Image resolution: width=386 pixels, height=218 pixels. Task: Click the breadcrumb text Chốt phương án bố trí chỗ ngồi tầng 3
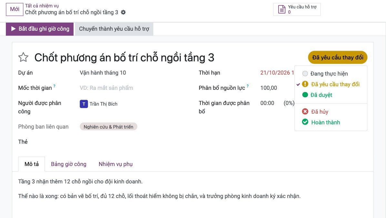pyautogui.click(x=72, y=12)
